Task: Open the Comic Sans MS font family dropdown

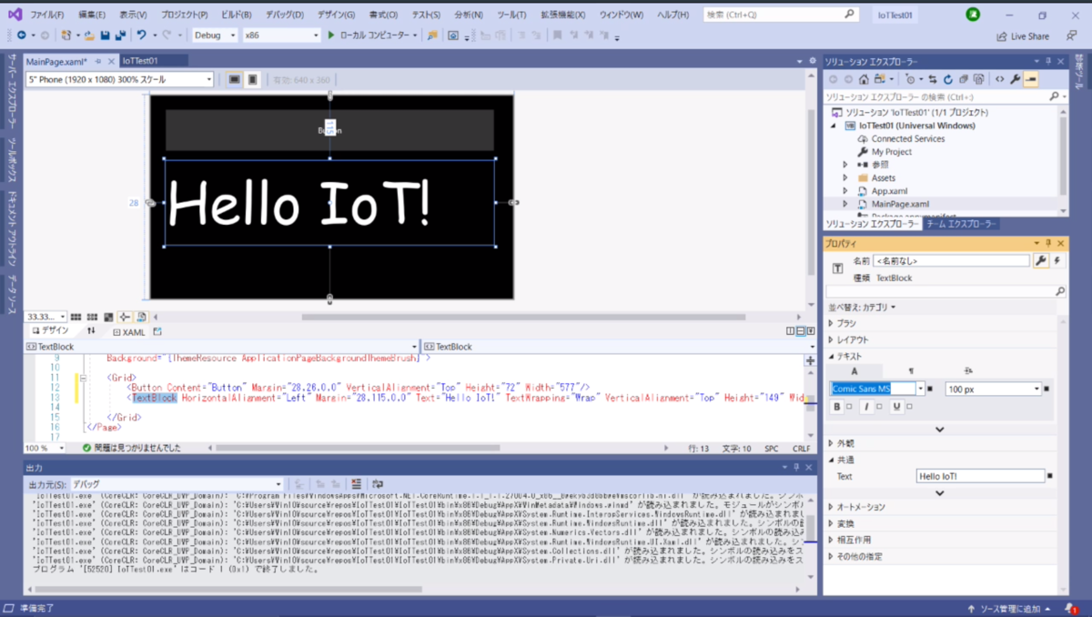Action: (x=921, y=389)
